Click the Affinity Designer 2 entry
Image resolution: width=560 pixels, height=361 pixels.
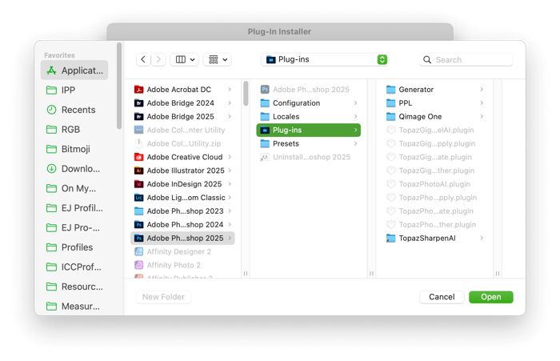click(182, 251)
